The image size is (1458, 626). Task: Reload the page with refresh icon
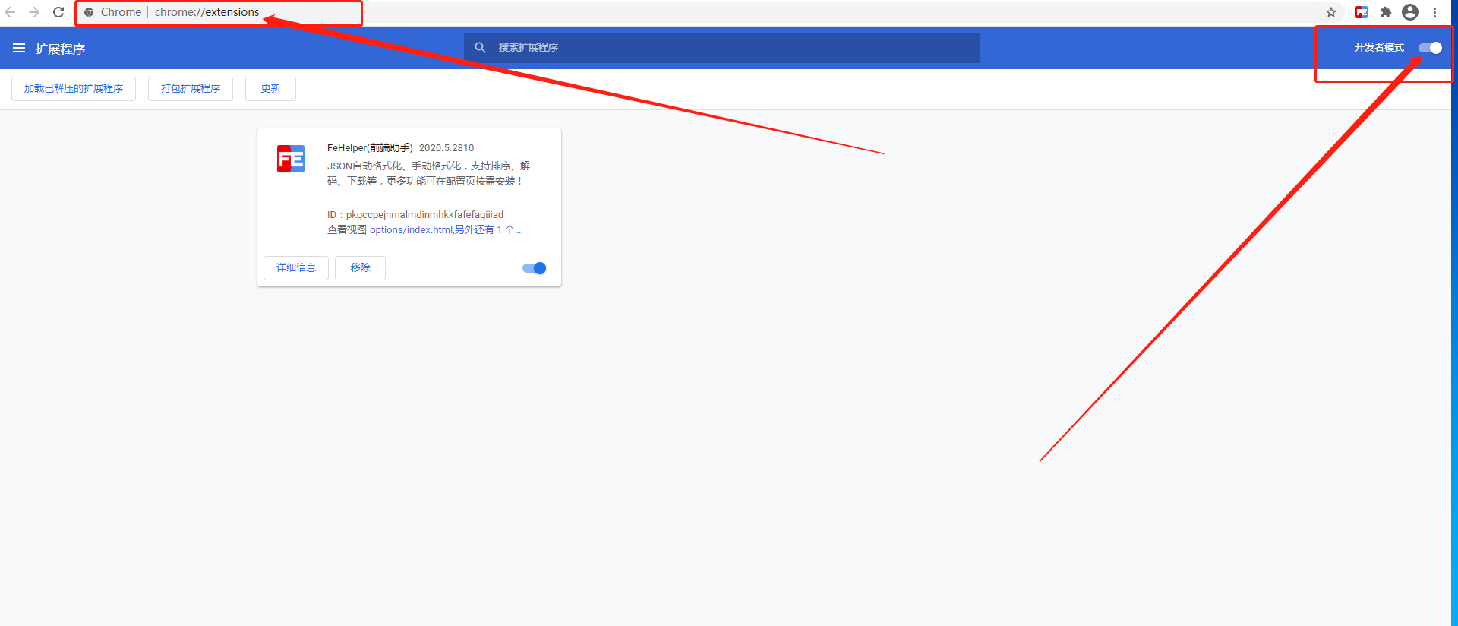(x=58, y=12)
